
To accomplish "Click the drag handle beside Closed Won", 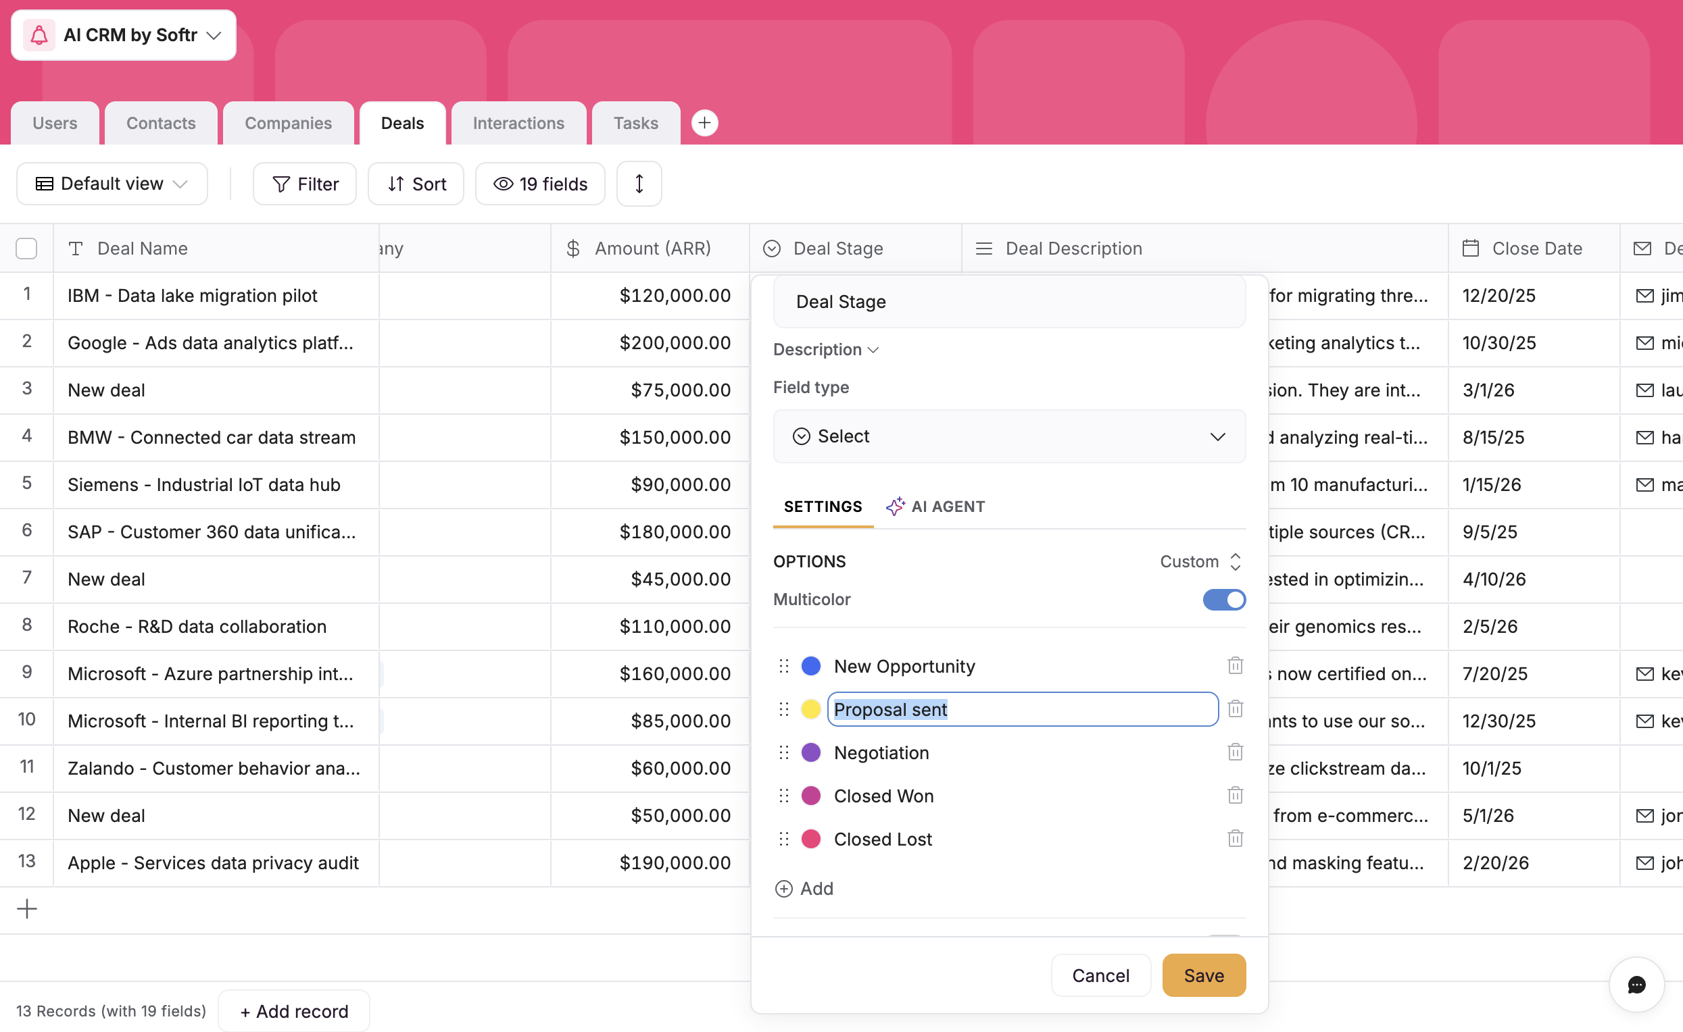I will pos(783,795).
